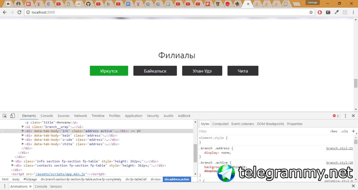Click the page vertical scrollbar thumb
The height and width of the screenshot is (190, 358).
click(x=356, y=83)
